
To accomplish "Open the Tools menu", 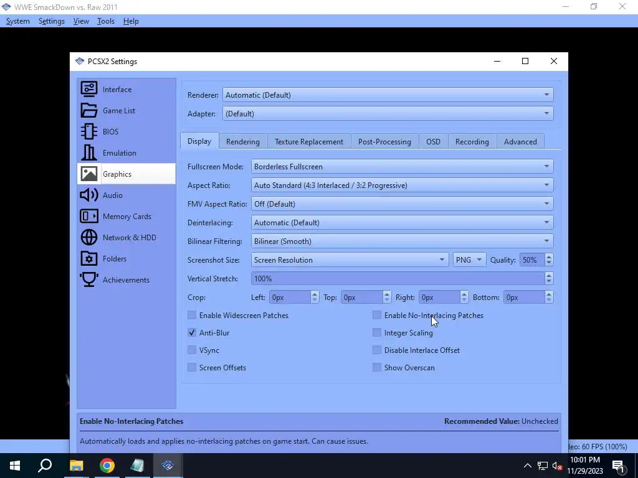I will pos(106,21).
